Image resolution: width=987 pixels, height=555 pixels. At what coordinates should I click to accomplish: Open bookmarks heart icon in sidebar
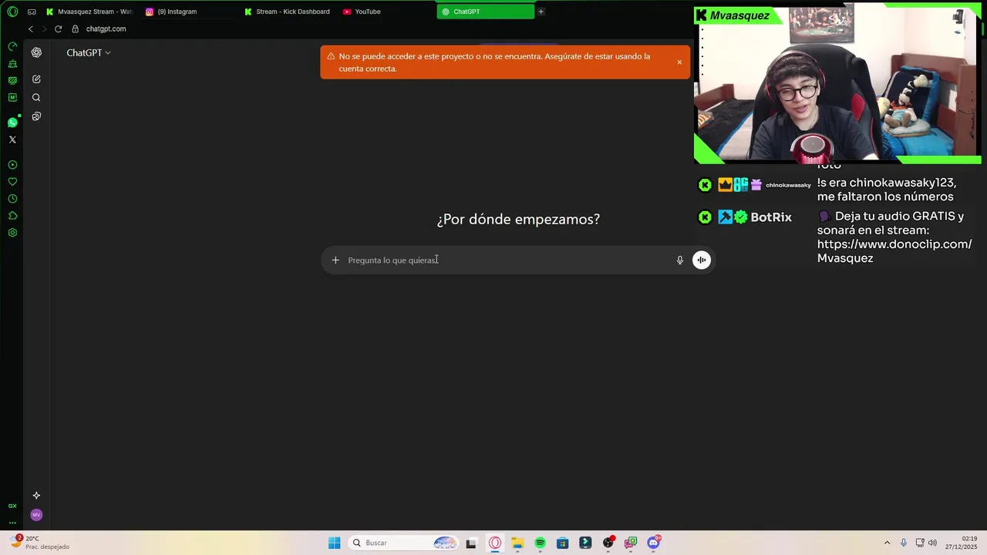[x=12, y=182]
